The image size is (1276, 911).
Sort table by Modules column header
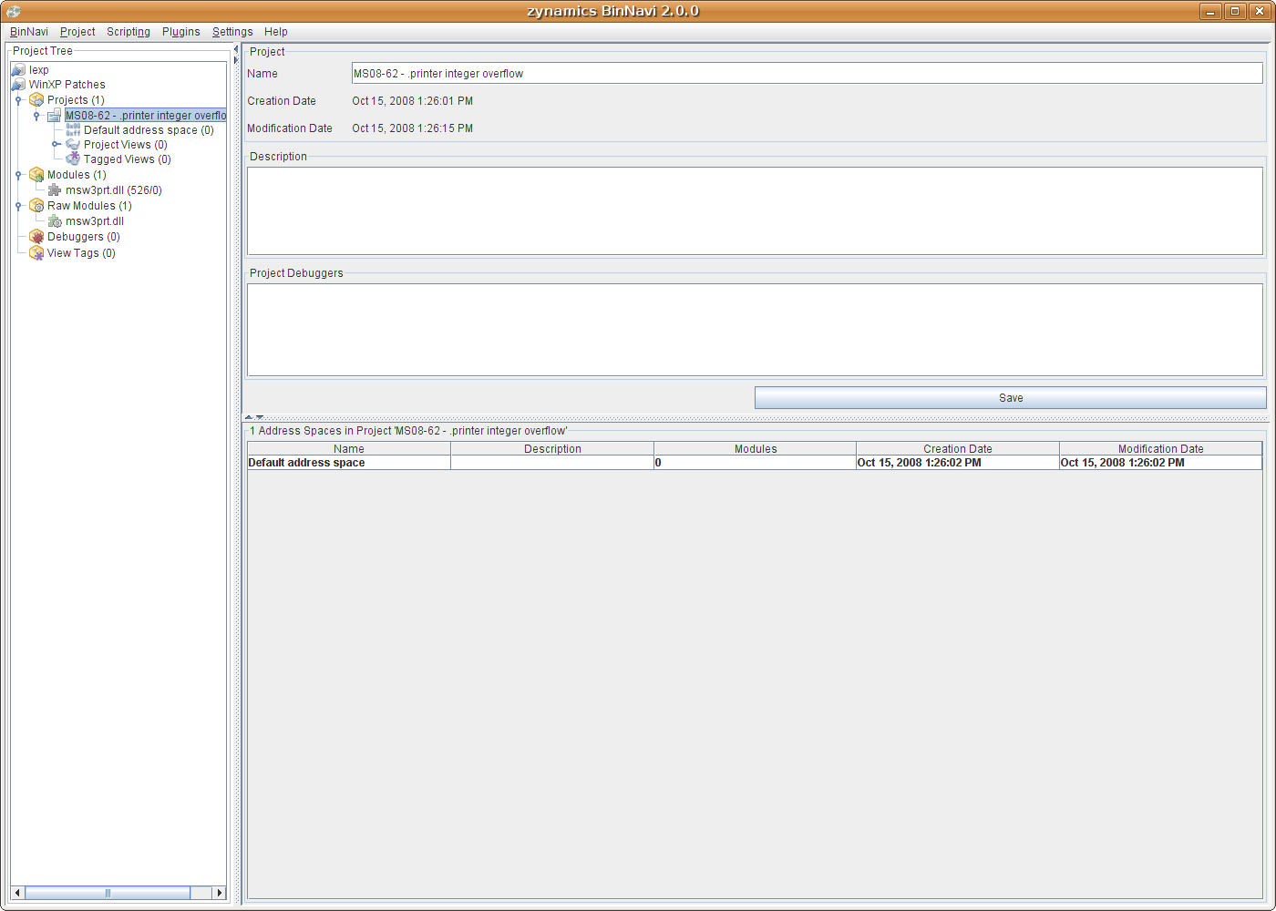tap(756, 449)
